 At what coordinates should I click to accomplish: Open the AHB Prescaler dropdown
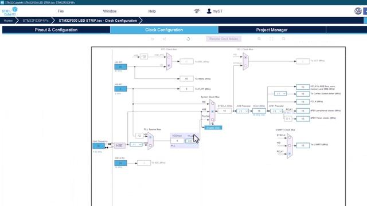243,111
